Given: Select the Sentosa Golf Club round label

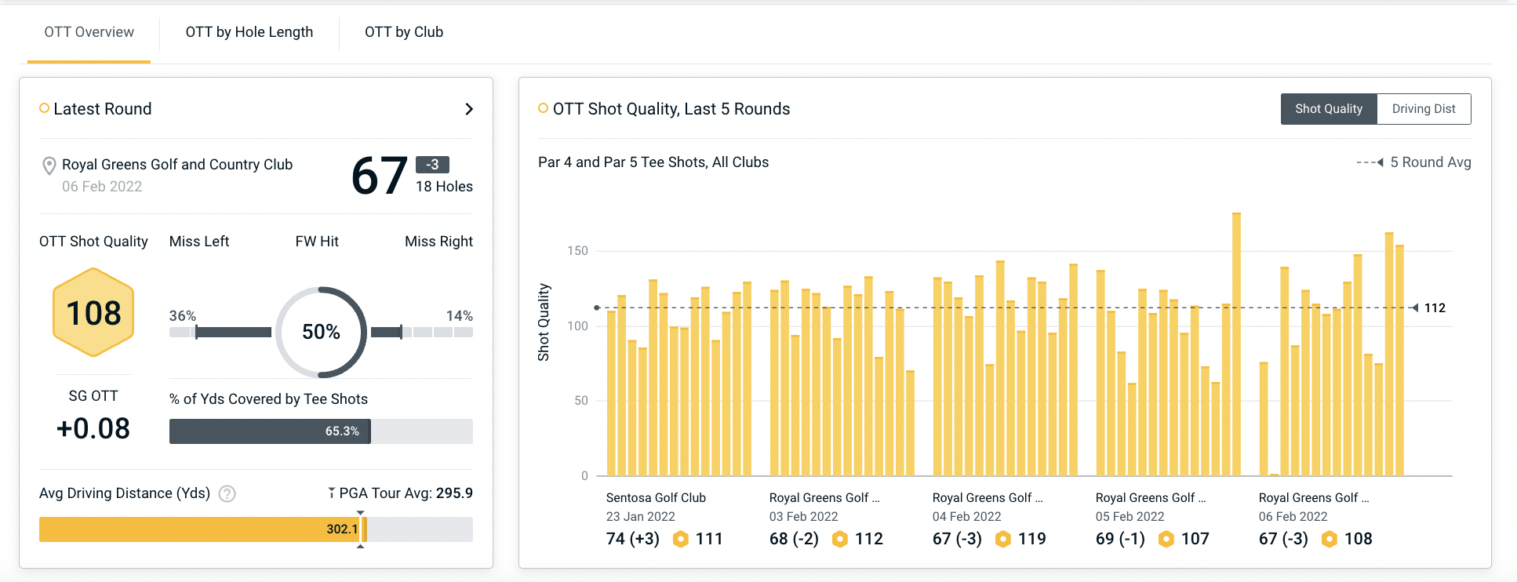Looking at the screenshot, I should click(x=656, y=498).
